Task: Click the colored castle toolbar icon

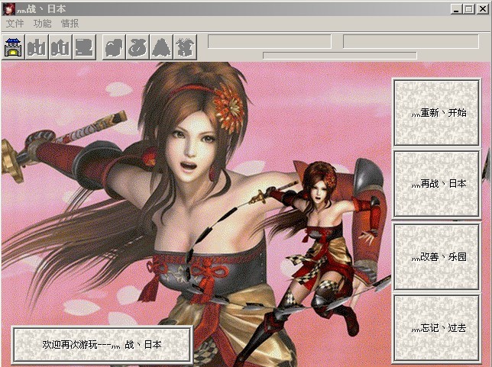Action: click(14, 47)
